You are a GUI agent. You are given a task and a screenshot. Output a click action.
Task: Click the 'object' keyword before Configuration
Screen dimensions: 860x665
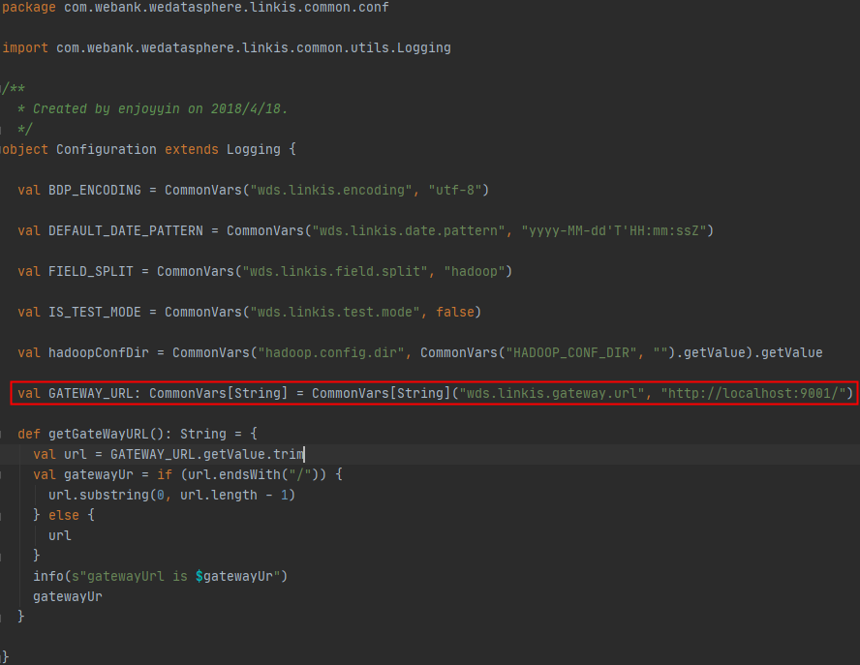[24, 149]
